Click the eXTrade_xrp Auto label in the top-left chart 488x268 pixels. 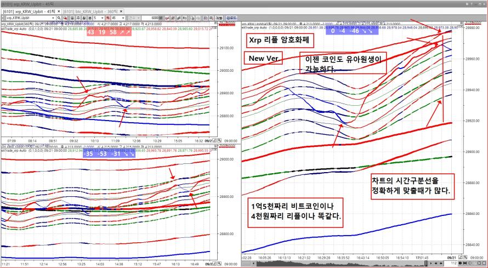[13, 28]
